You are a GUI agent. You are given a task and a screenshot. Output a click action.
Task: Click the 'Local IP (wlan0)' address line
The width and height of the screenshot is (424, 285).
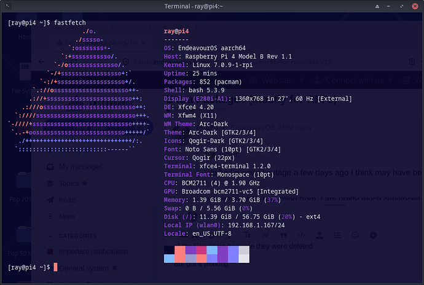click(224, 225)
